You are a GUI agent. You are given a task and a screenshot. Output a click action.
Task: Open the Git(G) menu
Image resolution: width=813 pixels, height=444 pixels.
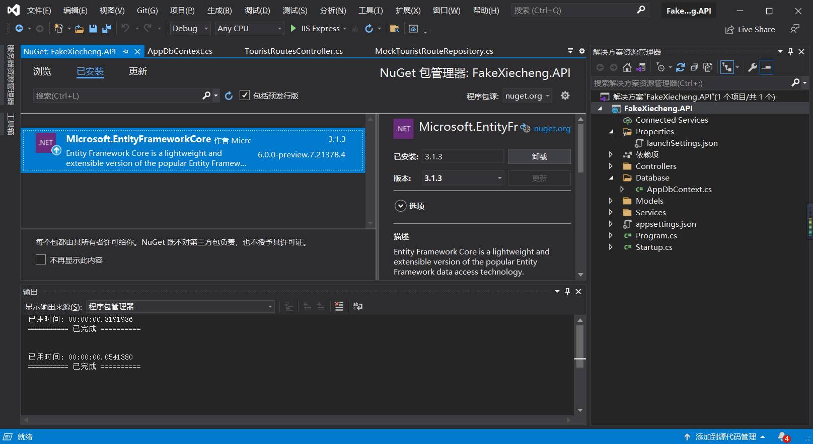pyautogui.click(x=147, y=10)
